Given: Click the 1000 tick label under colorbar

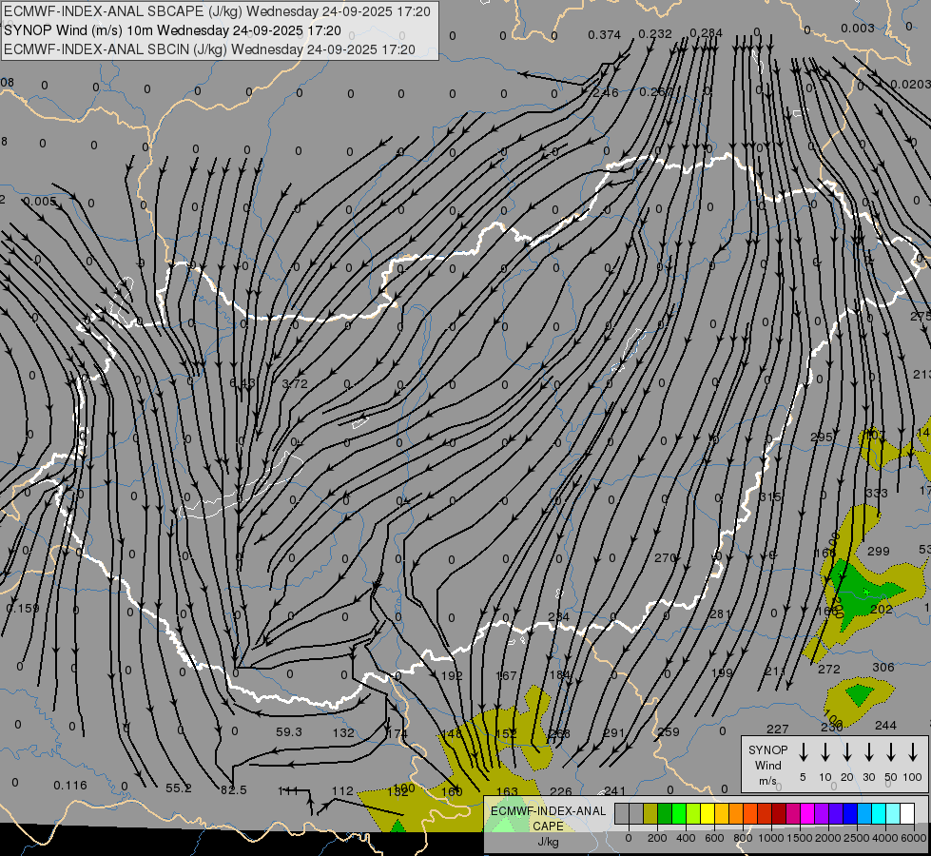Looking at the screenshot, I should click(x=770, y=838).
